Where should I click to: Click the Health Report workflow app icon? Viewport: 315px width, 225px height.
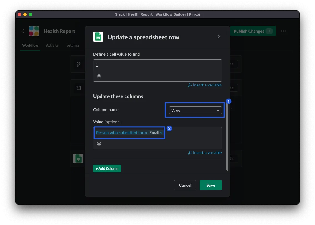click(x=34, y=31)
